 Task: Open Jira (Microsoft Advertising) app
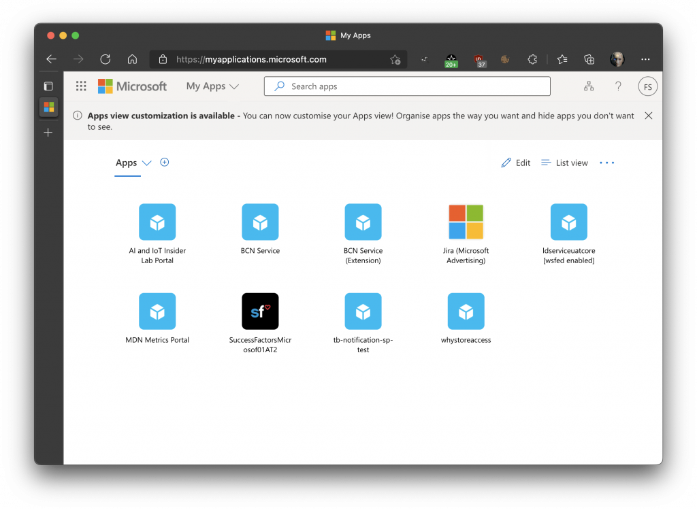(x=466, y=222)
